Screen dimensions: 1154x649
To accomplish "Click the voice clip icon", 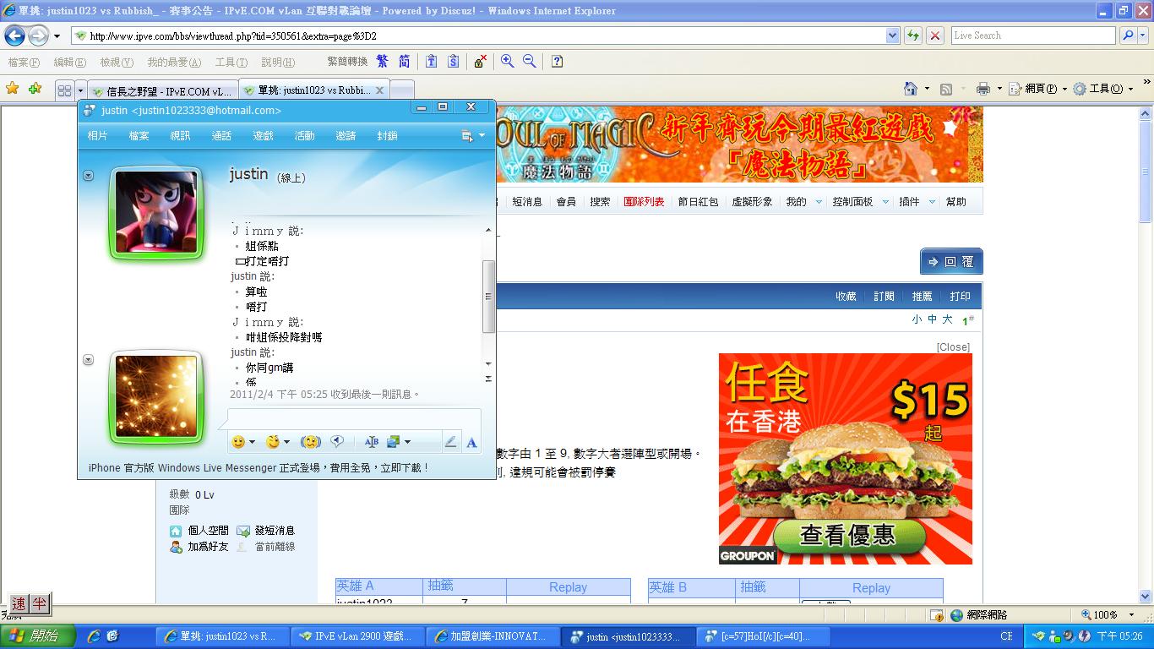I will (x=336, y=442).
